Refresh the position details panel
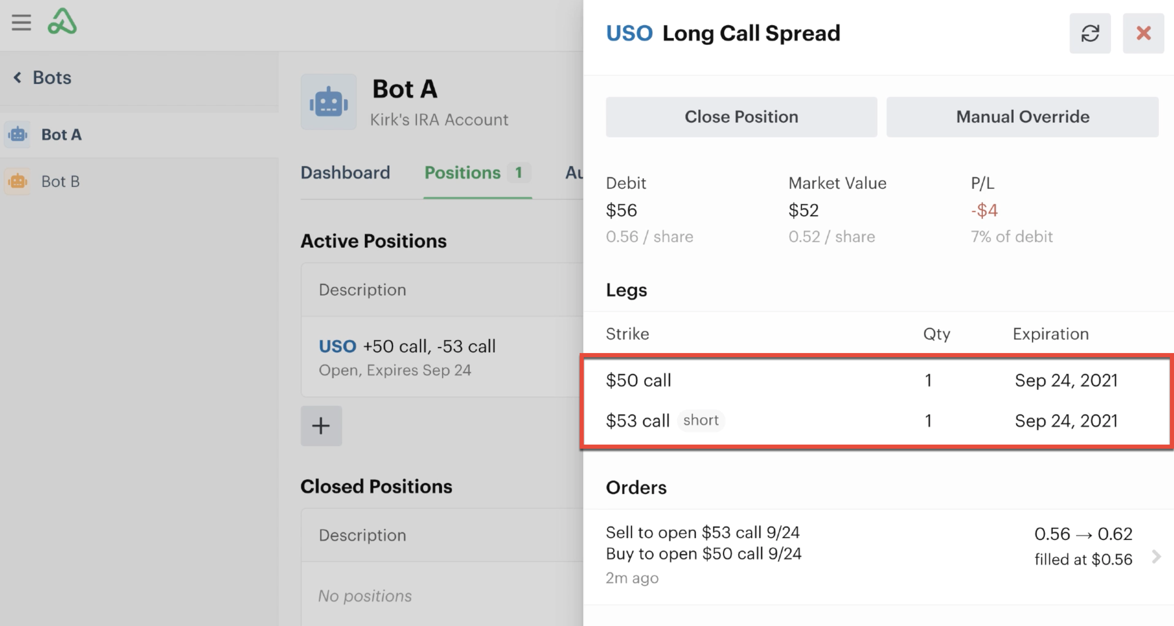The height and width of the screenshot is (626, 1174). pos(1090,33)
